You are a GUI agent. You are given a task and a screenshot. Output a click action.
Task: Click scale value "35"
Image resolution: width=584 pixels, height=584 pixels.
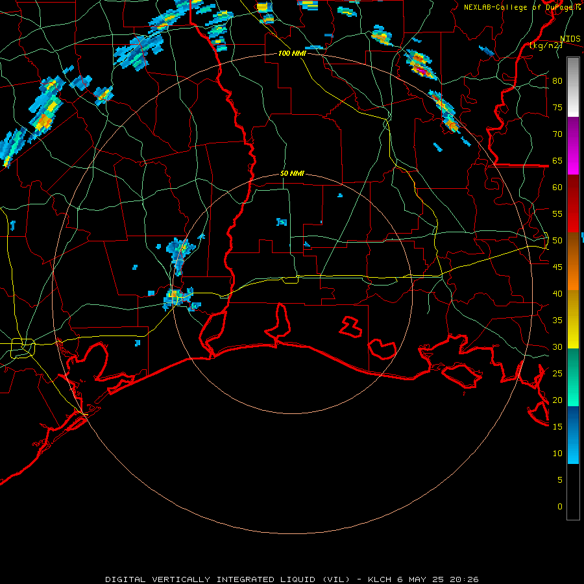(557, 321)
